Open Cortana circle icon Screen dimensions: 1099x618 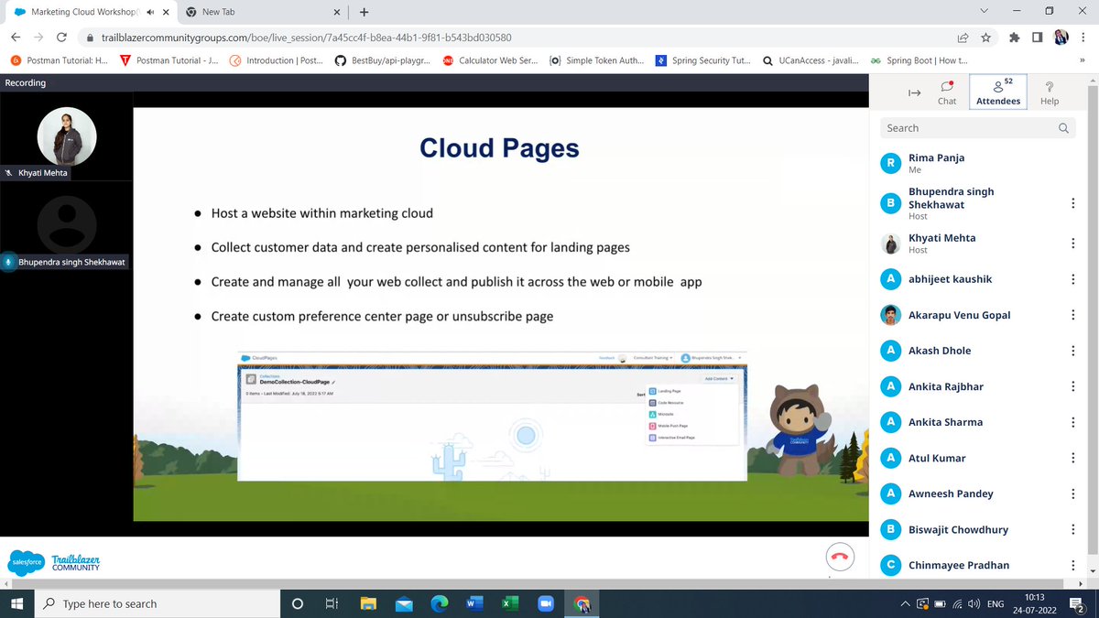coord(298,604)
